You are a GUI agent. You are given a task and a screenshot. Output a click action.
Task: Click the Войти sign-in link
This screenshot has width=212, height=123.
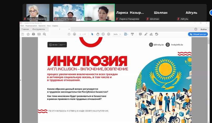(203, 29)
